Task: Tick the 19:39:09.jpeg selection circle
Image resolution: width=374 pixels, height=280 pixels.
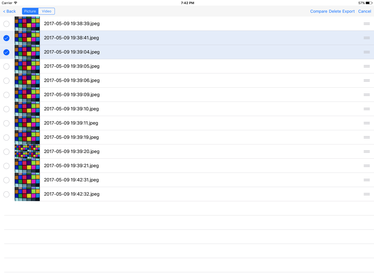Action: [6, 95]
